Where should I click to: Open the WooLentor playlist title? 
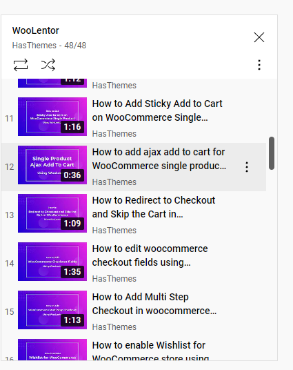point(36,30)
